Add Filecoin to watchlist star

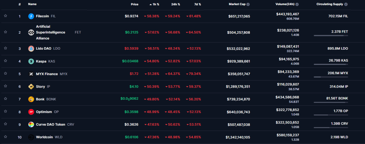point(5,16)
